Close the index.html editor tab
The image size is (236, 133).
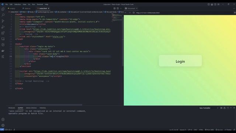49,8
